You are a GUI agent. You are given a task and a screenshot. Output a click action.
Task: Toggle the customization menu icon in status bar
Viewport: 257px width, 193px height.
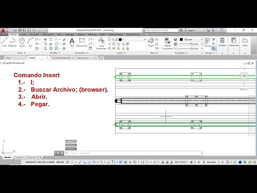click(255, 162)
